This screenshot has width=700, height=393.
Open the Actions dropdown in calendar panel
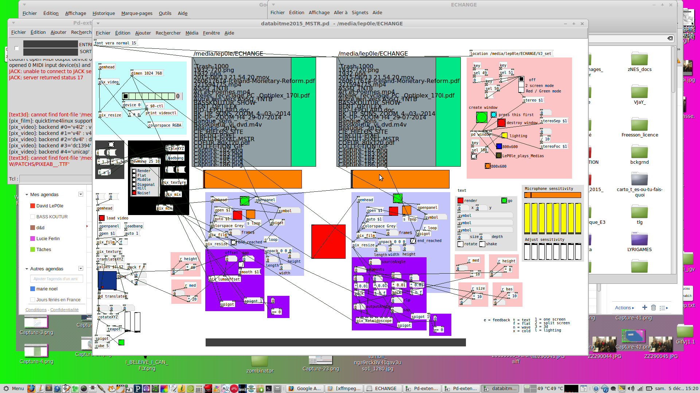point(624,308)
